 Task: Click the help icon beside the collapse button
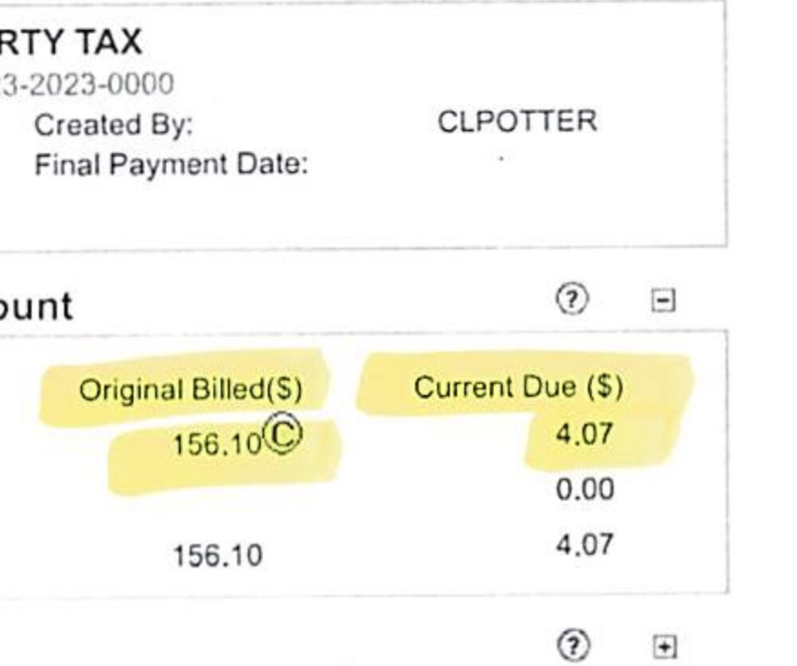tap(571, 299)
